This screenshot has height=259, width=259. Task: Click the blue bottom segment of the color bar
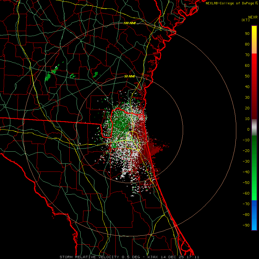pyautogui.click(x=254, y=215)
